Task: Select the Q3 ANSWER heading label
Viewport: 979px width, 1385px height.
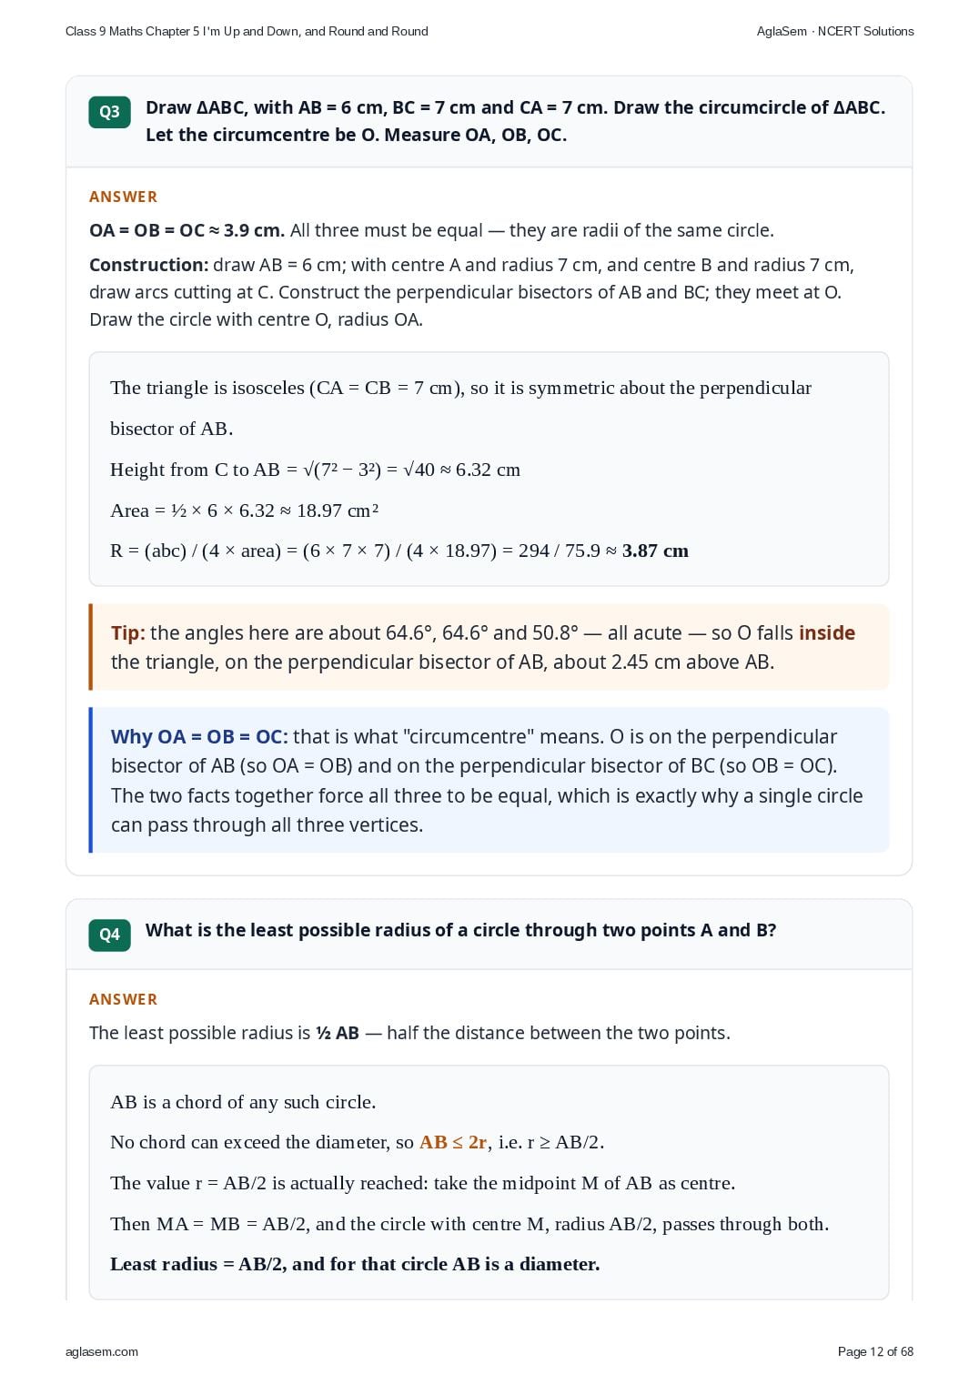Action: [123, 197]
